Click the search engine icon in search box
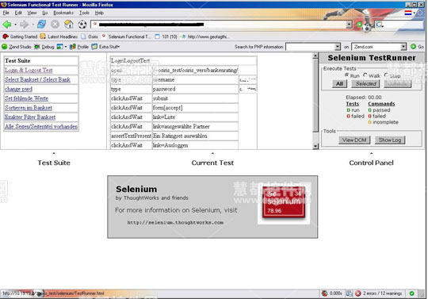The height and width of the screenshot is (299, 428). [380, 25]
